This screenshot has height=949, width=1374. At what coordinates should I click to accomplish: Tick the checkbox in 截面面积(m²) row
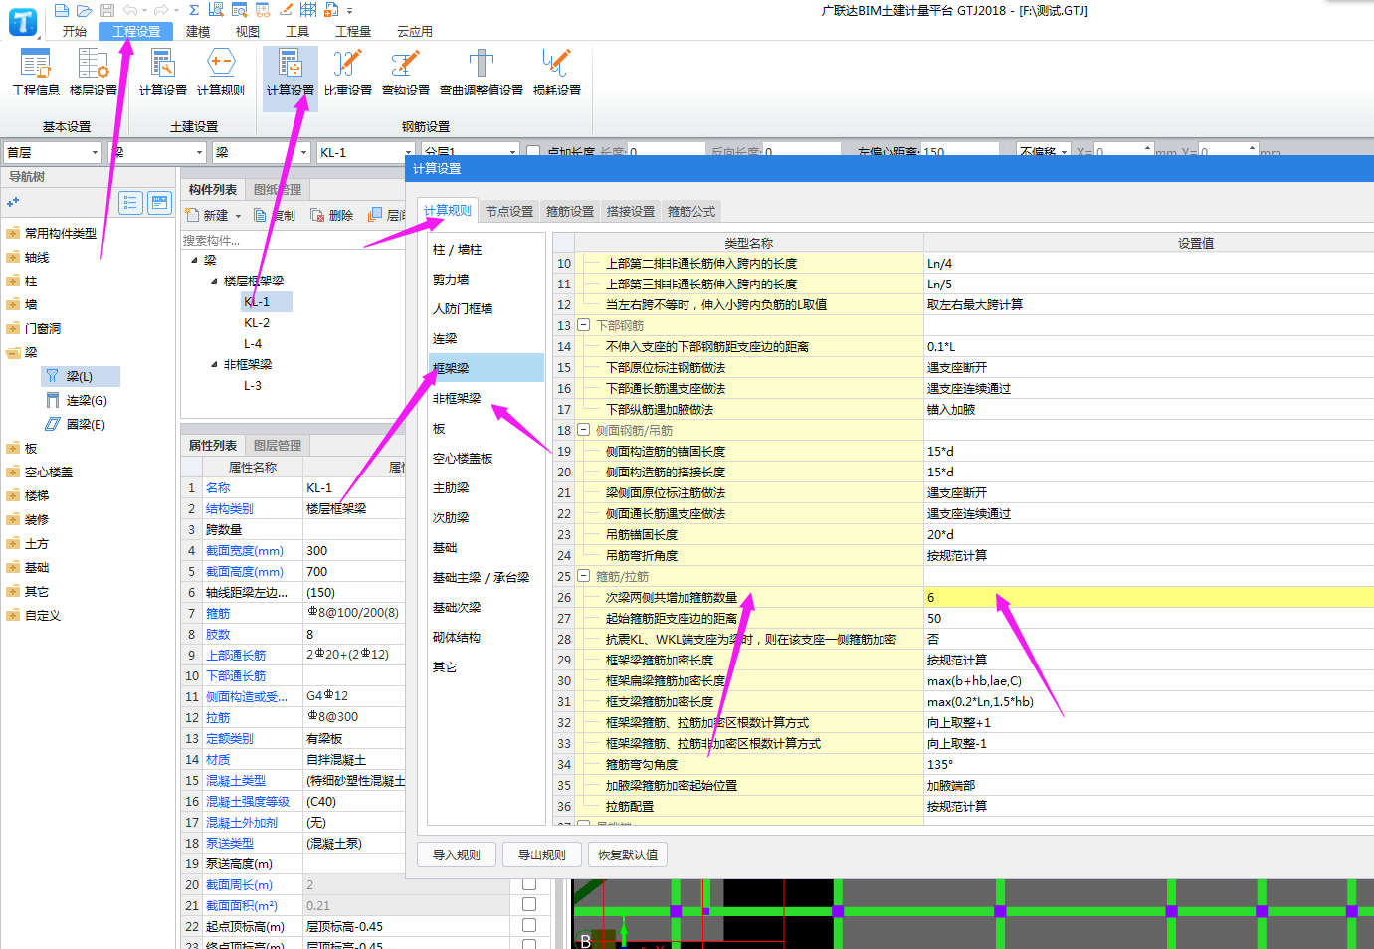pos(529,904)
